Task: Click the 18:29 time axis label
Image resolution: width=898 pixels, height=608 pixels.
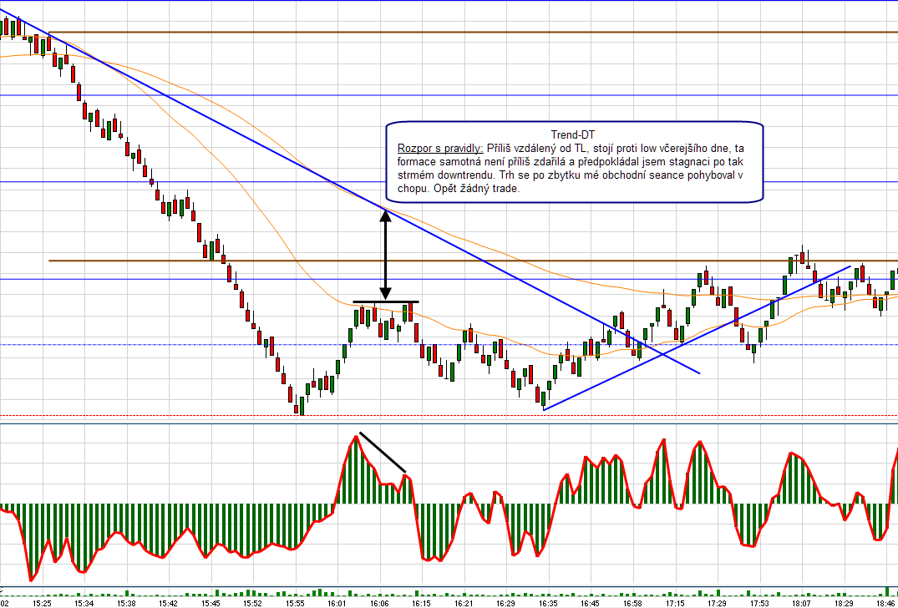Action: point(844,603)
